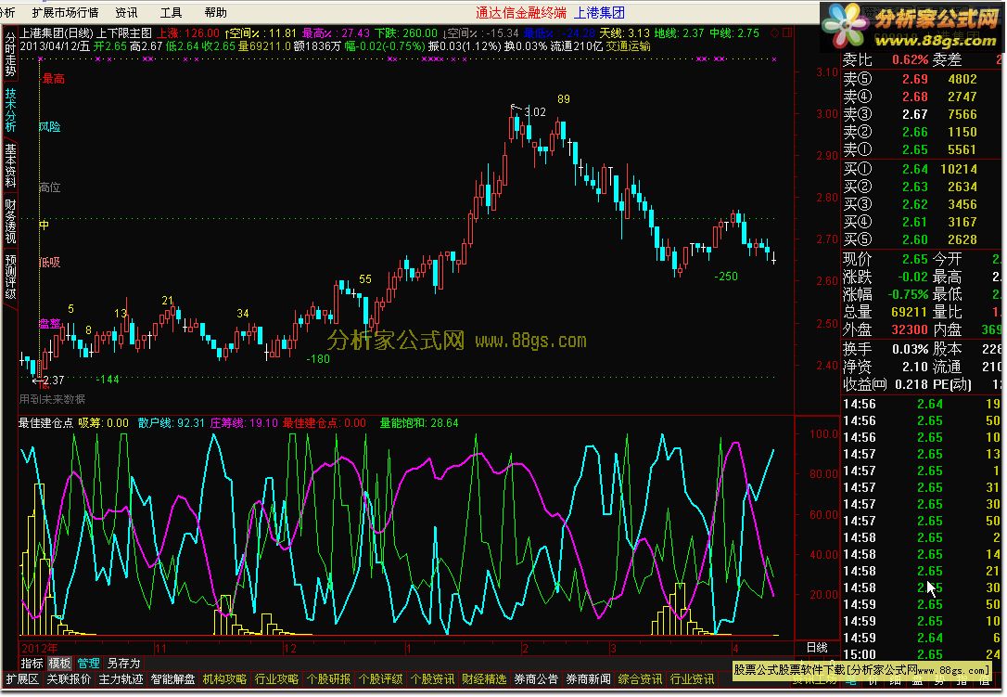Click the 收益(四) 0.218 field

[885, 384]
